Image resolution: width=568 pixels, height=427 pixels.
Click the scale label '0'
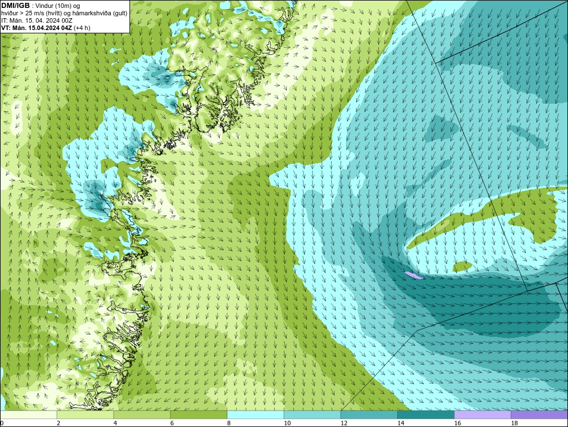pyautogui.click(x=2, y=423)
